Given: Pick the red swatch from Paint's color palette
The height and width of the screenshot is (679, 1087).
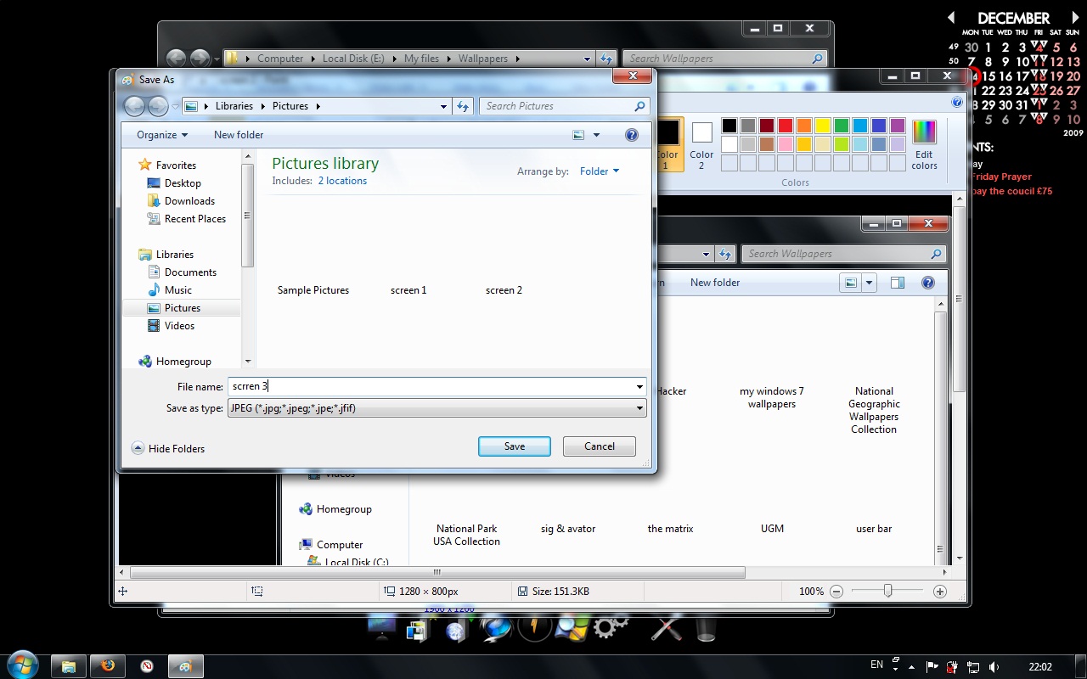Looking at the screenshot, I should coord(786,125).
